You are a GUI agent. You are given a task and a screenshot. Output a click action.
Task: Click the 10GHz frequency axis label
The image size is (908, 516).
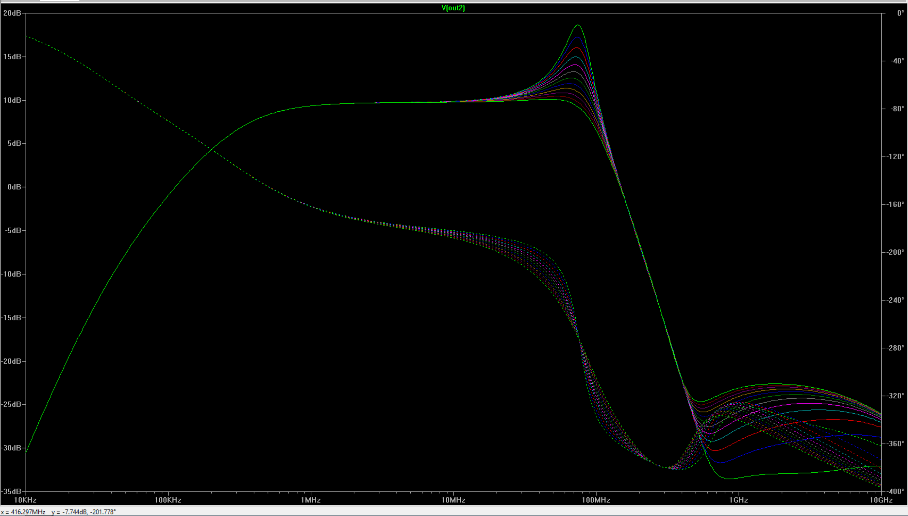coord(881,500)
